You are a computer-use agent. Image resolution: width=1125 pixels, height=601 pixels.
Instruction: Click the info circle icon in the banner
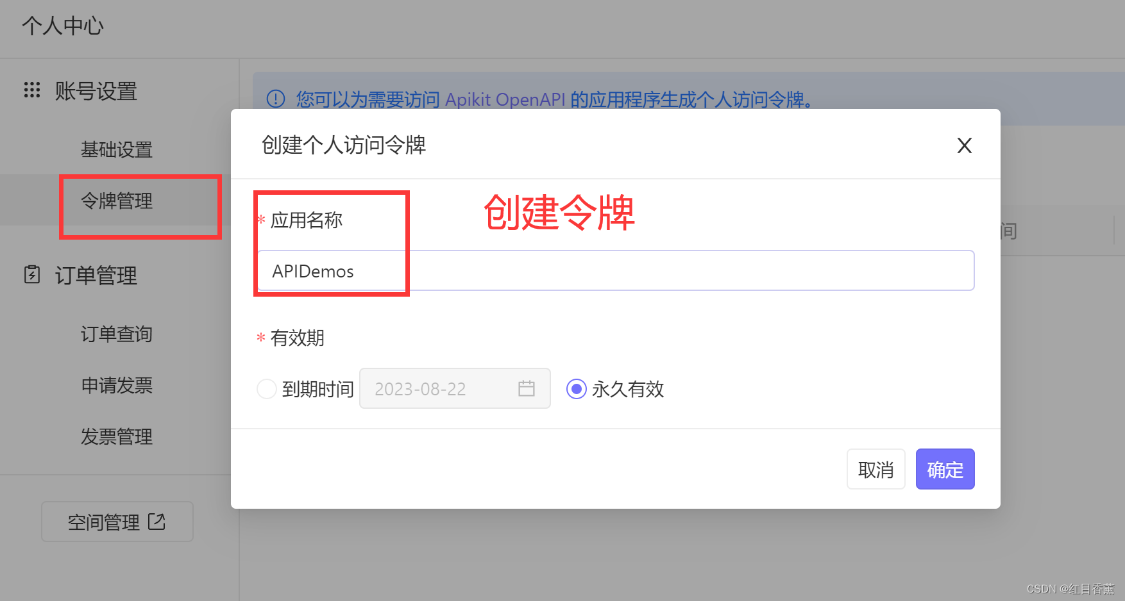pyautogui.click(x=275, y=99)
